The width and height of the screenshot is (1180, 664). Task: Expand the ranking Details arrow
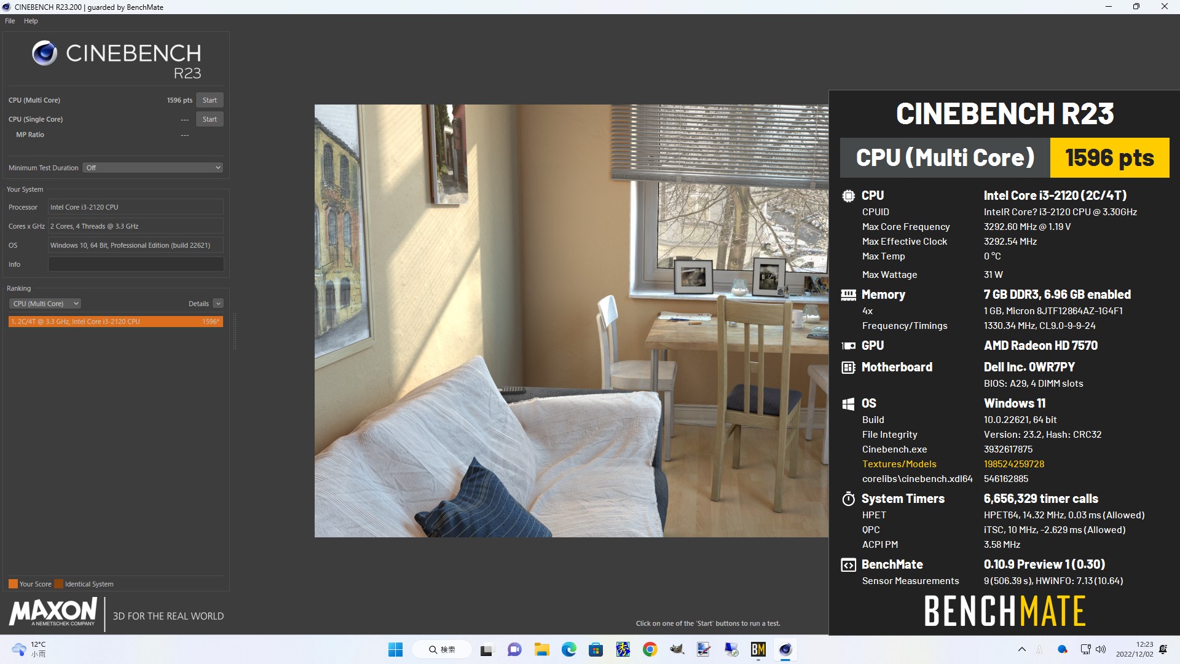(218, 304)
